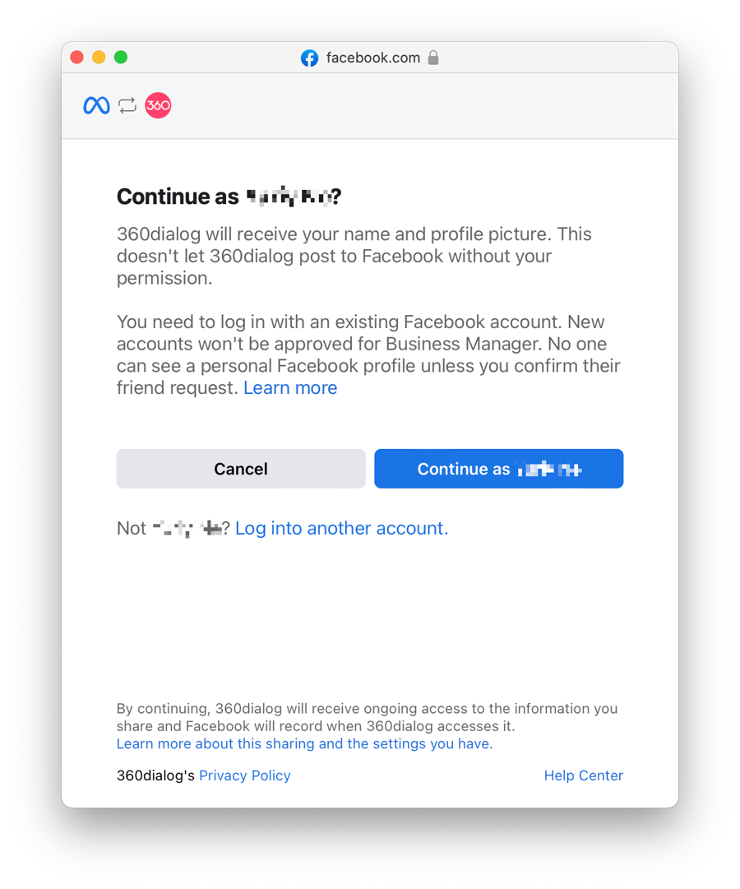Click the blue Meta infinity logo
This screenshot has height=889, width=740.
[96, 105]
